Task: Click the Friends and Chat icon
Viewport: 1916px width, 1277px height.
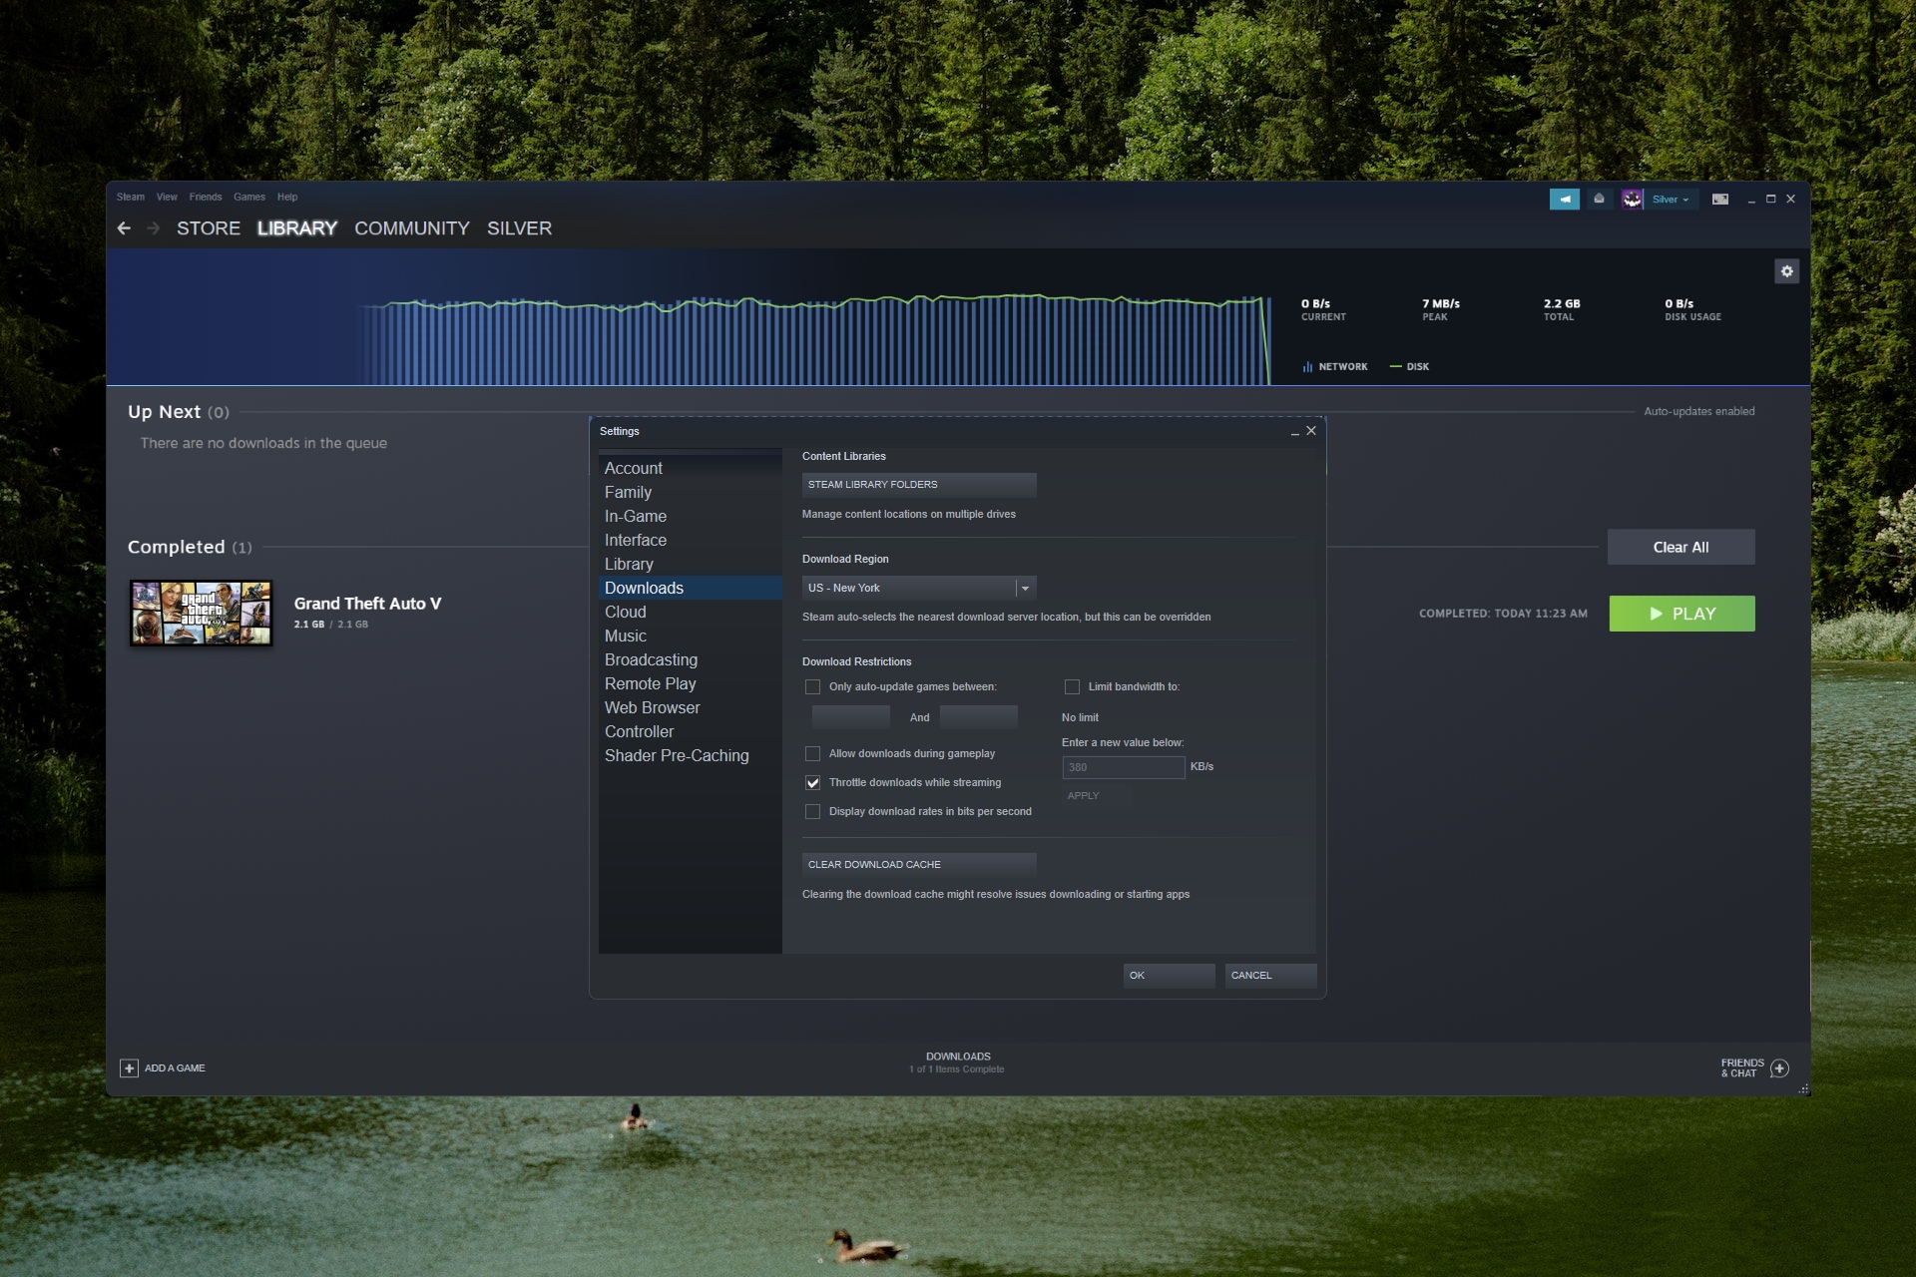Action: coord(1779,1066)
